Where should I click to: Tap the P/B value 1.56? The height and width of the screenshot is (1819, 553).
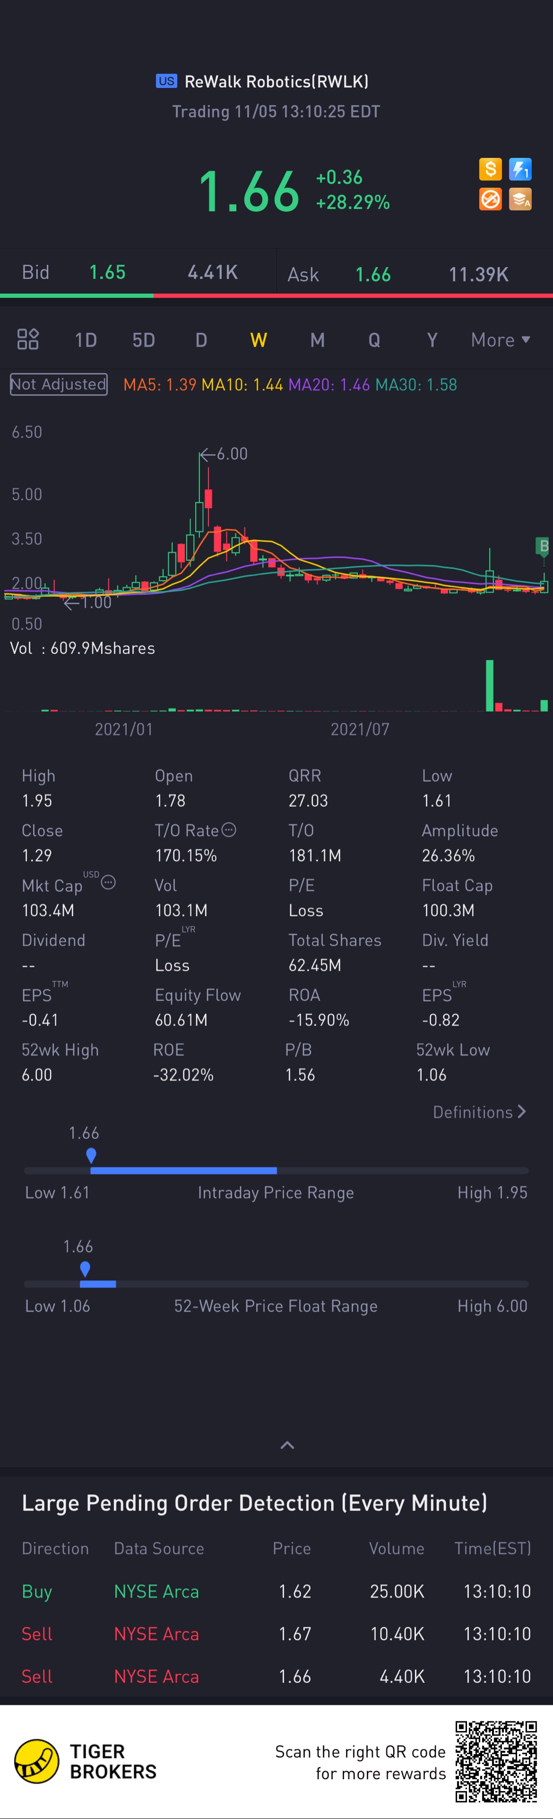pyautogui.click(x=300, y=1075)
